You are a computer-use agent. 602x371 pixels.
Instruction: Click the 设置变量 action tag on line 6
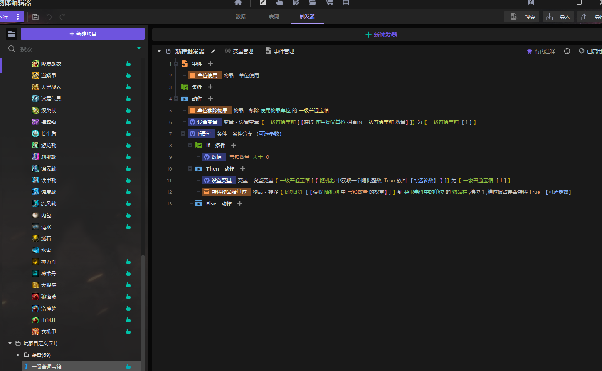click(205, 122)
